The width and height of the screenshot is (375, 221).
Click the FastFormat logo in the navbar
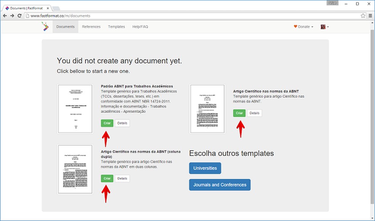45,27
